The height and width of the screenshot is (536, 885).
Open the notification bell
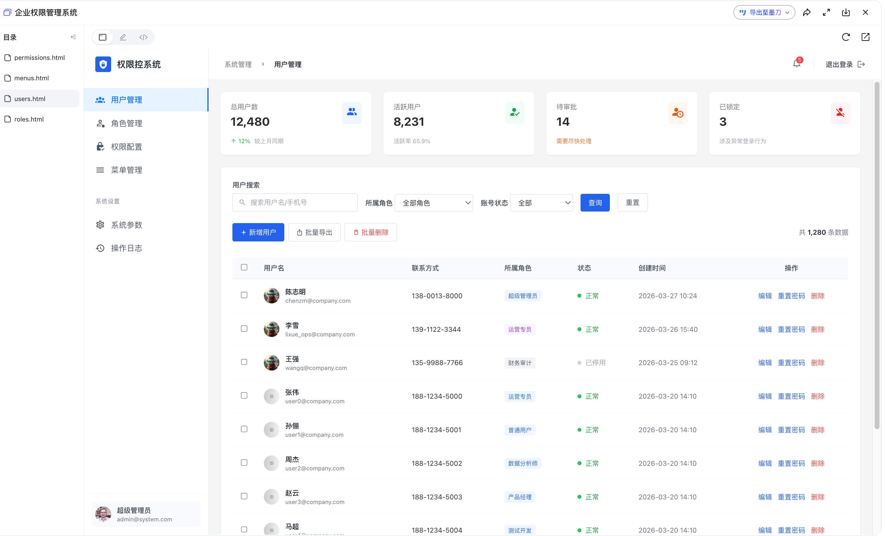click(x=797, y=64)
